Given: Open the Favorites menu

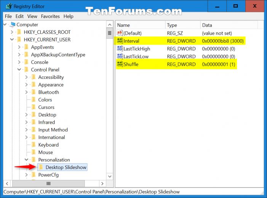Looking at the screenshot, I should pyautogui.click(x=50, y=16).
